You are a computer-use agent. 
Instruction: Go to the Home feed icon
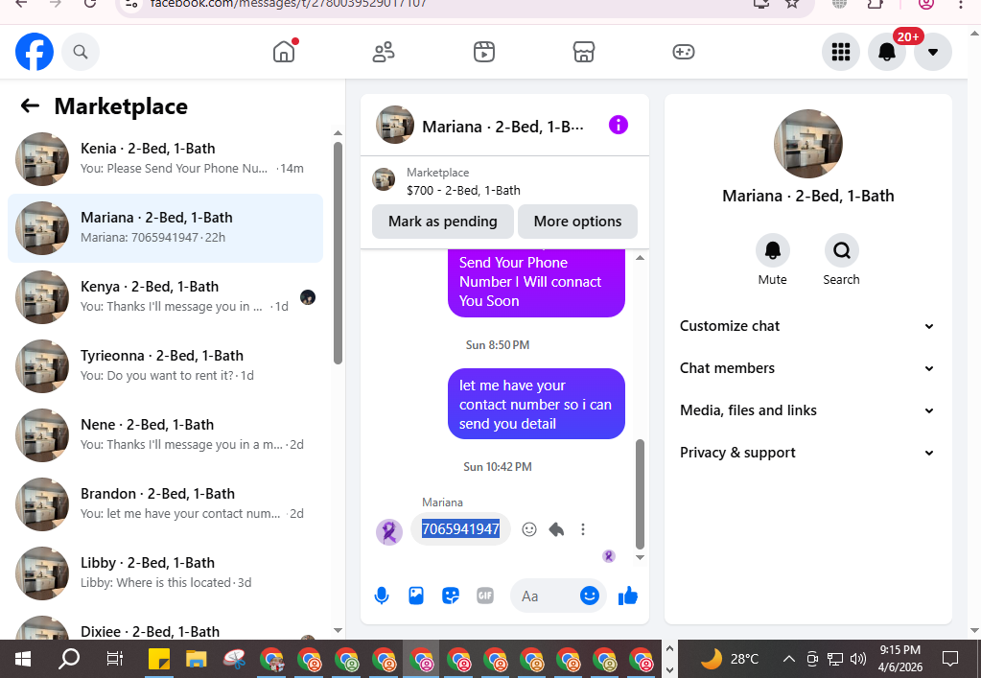point(284,51)
